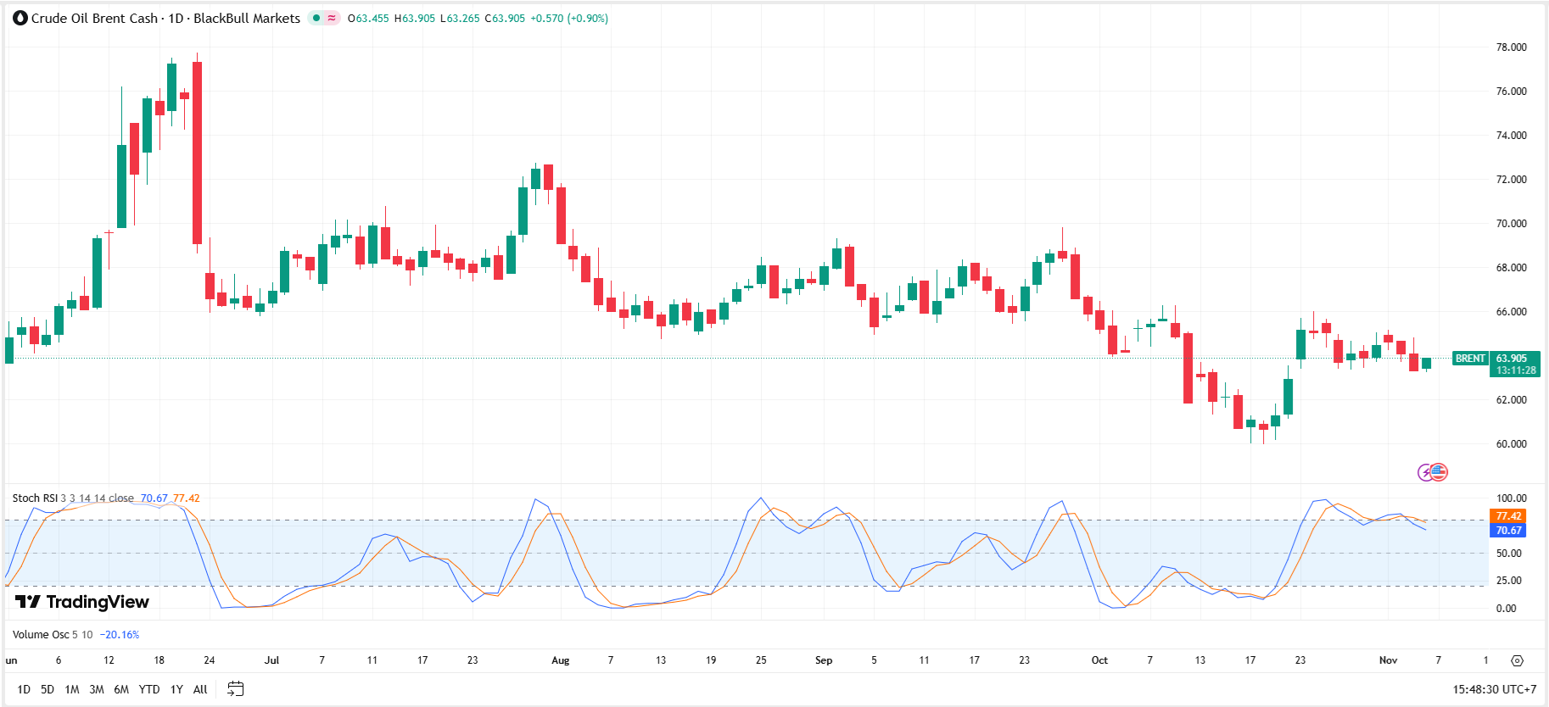Image resolution: width=1549 pixels, height=707 pixels.
Task: Expand the Volume Osc indicator legend
Action: point(41,635)
